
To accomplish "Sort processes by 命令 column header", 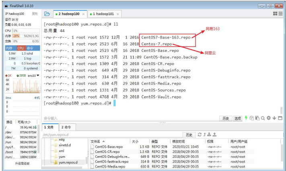I will (33, 48).
